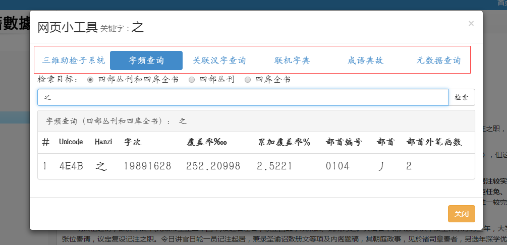The image size is (507, 245).
Task: Switch to the 元数据查询 tab
Action: tap(438, 60)
